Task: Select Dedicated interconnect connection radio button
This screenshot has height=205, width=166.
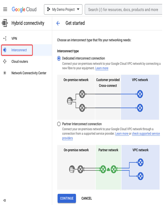Action: 59,58
